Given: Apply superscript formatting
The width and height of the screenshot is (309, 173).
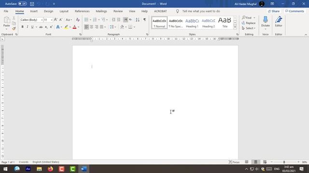Looking at the screenshot, I should (51, 27).
